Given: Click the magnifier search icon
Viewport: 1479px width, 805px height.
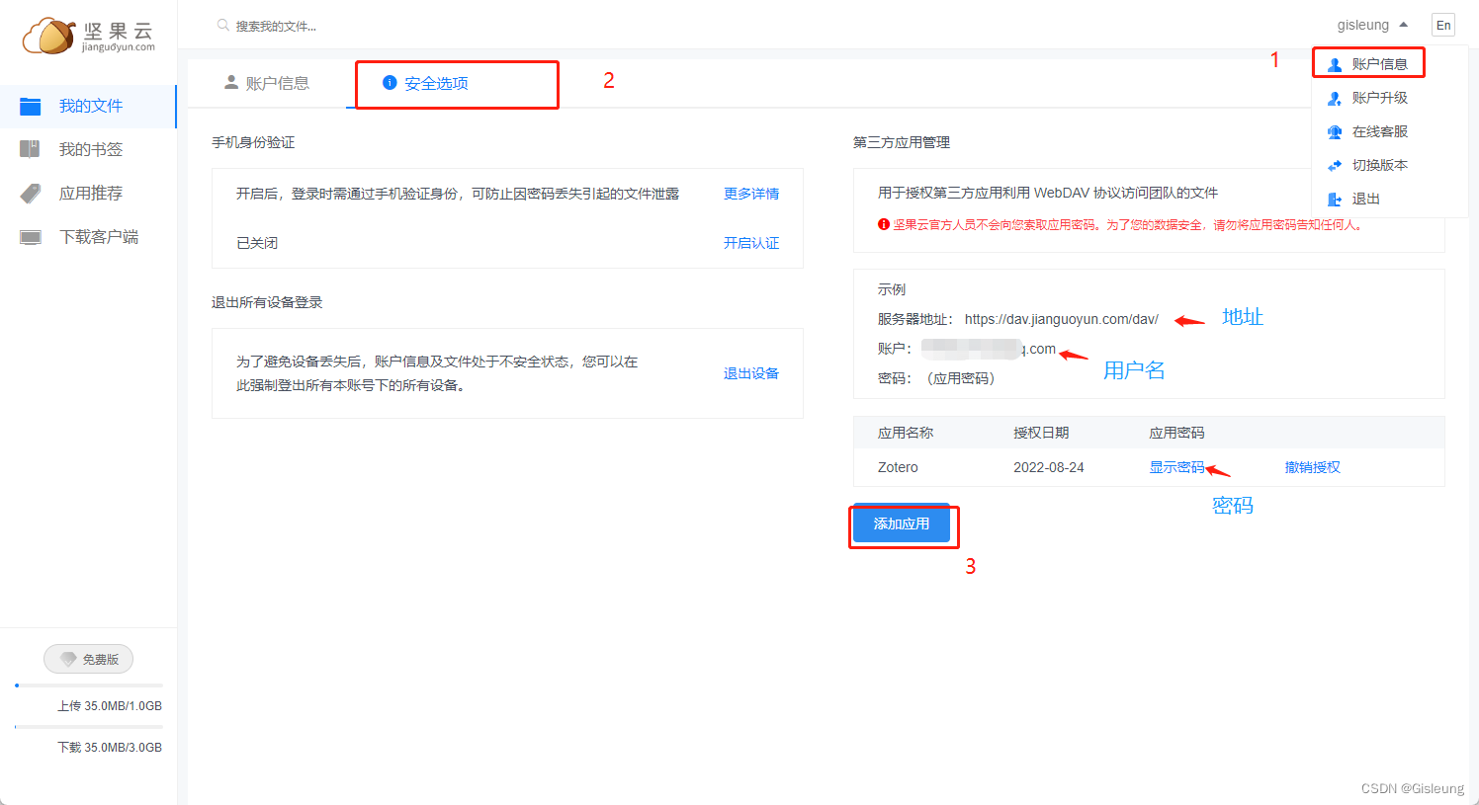Looking at the screenshot, I should 223,25.
